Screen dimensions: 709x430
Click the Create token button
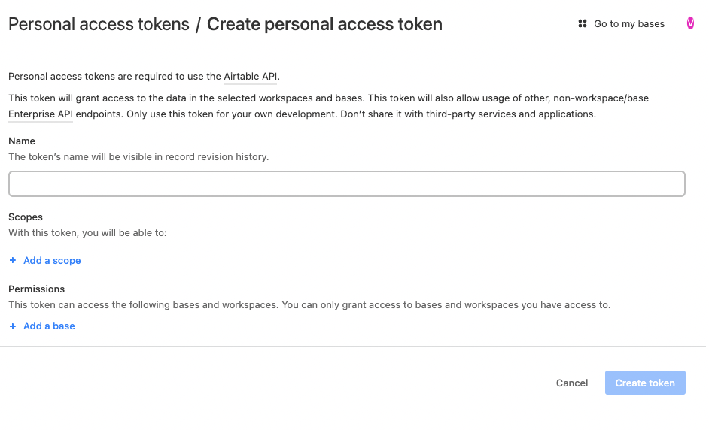(645, 383)
